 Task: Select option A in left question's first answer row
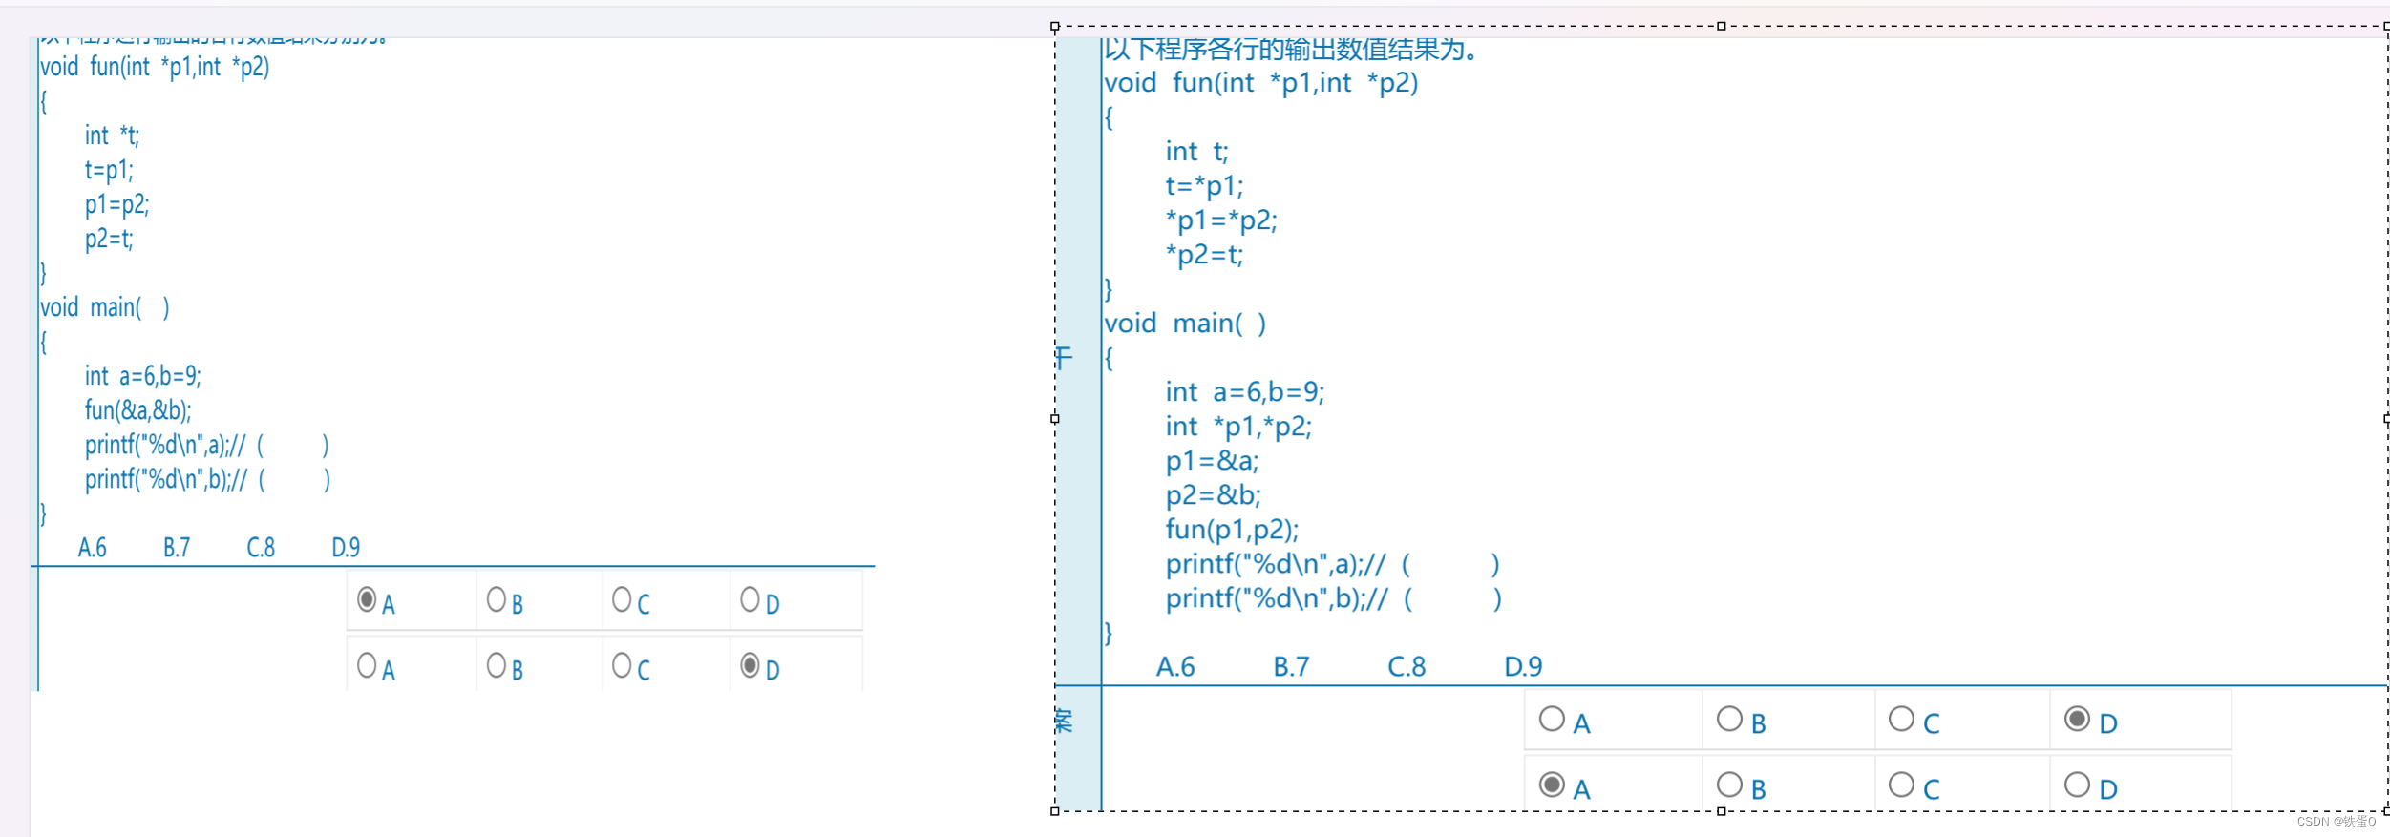click(367, 599)
